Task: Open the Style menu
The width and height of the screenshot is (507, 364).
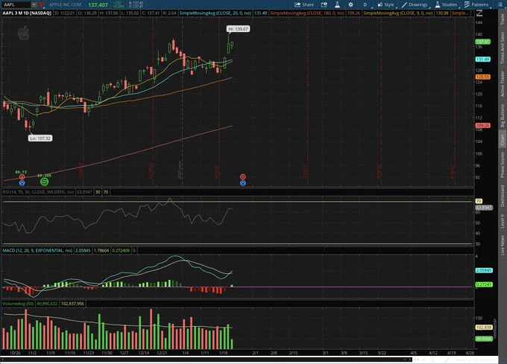Action: [x=385, y=4]
